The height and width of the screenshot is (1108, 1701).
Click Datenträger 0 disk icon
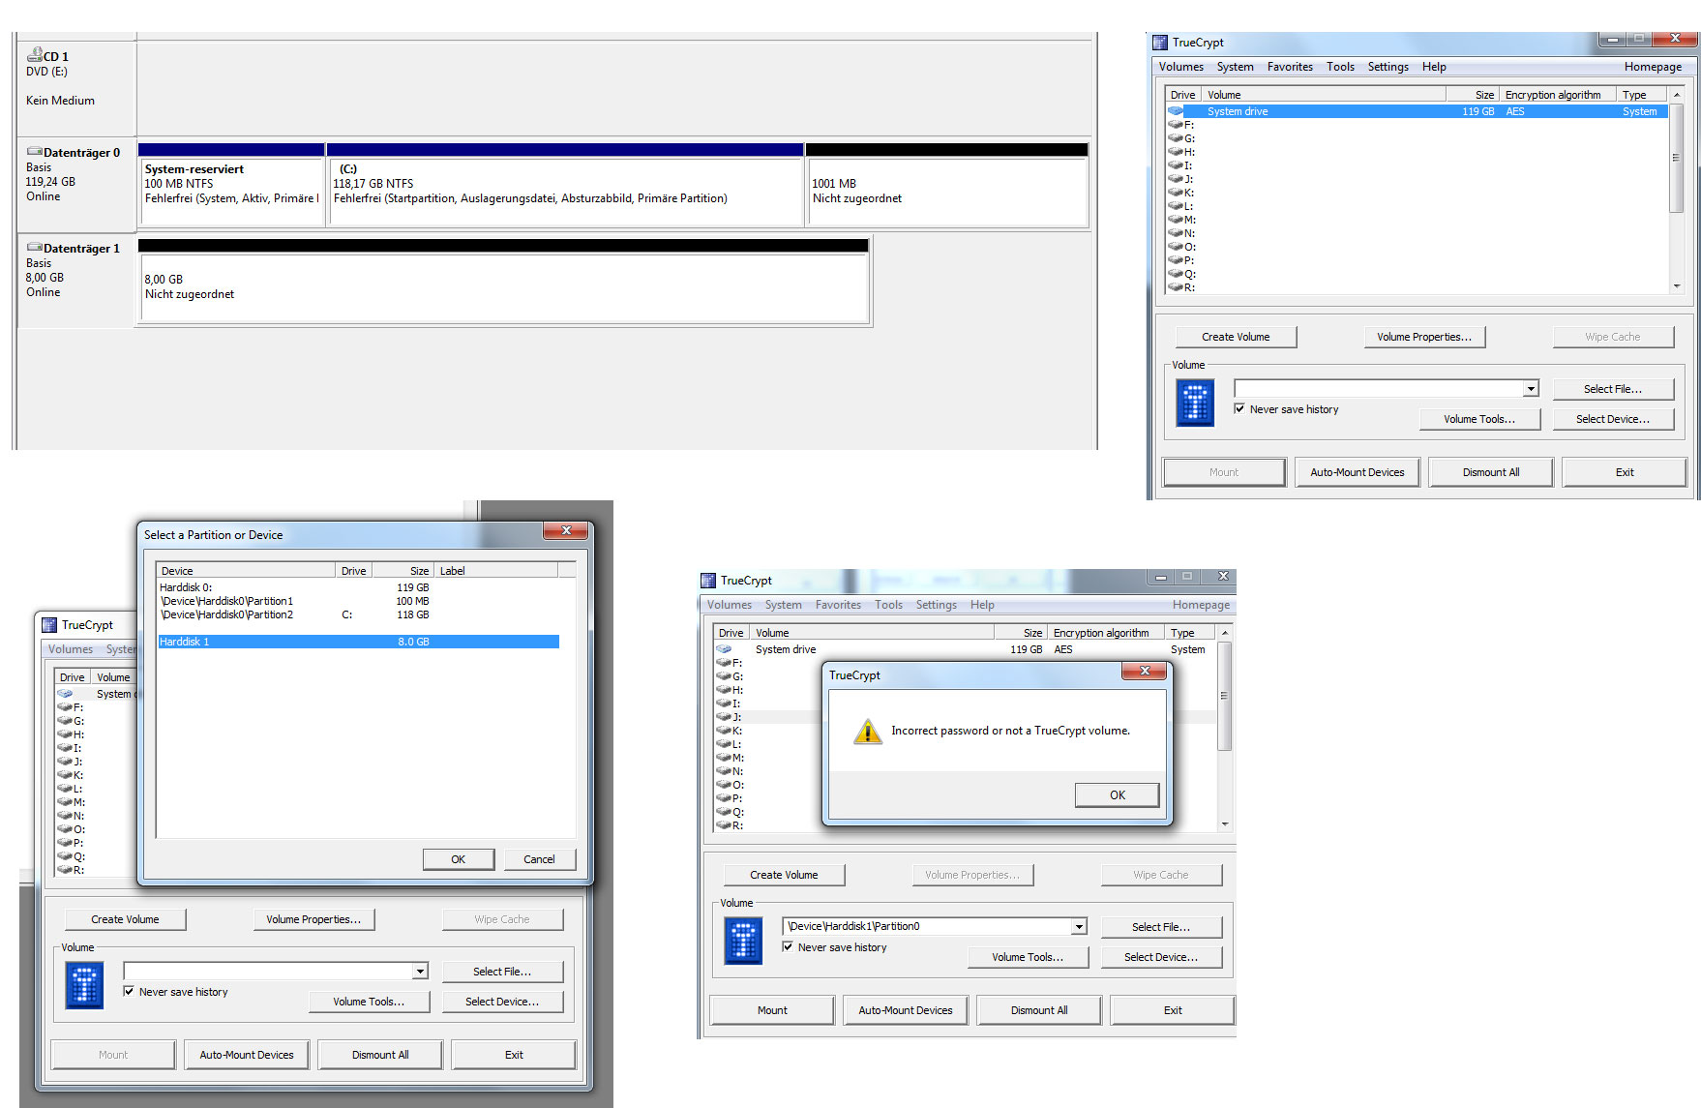(34, 152)
